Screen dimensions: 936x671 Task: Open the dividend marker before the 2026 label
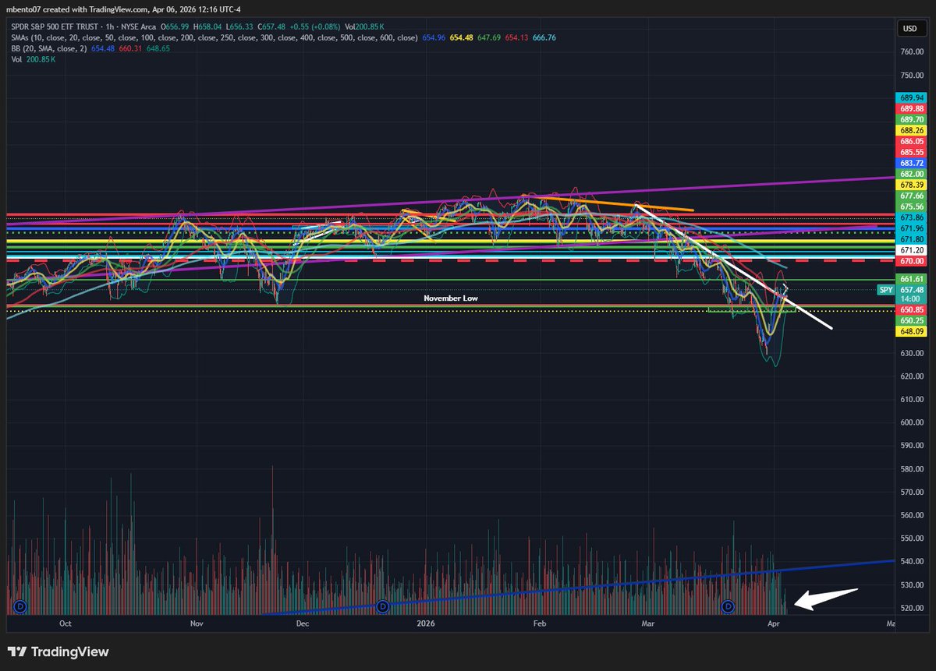click(x=383, y=606)
